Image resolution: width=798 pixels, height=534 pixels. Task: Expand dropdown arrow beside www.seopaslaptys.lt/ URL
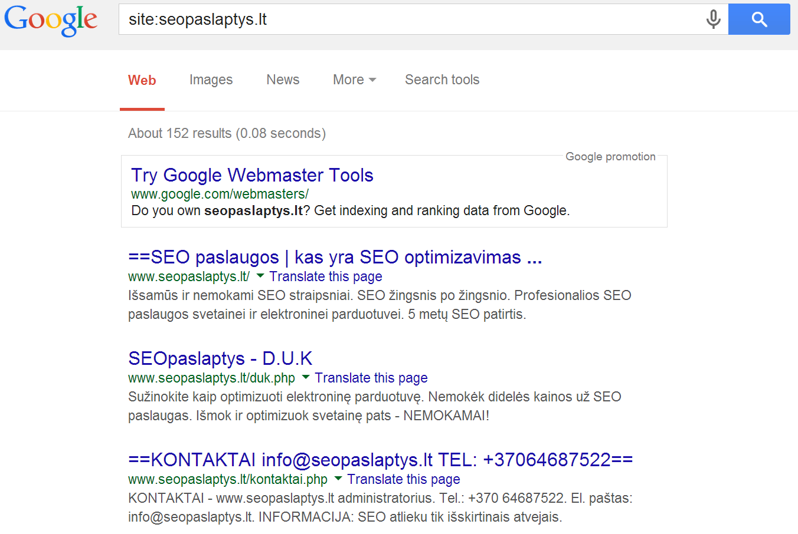point(260,276)
